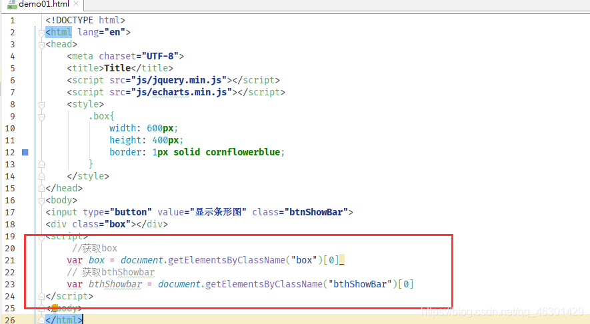Collapse the html tag fold on line 2
The height and width of the screenshot is (324, 590).
[41, 33]
